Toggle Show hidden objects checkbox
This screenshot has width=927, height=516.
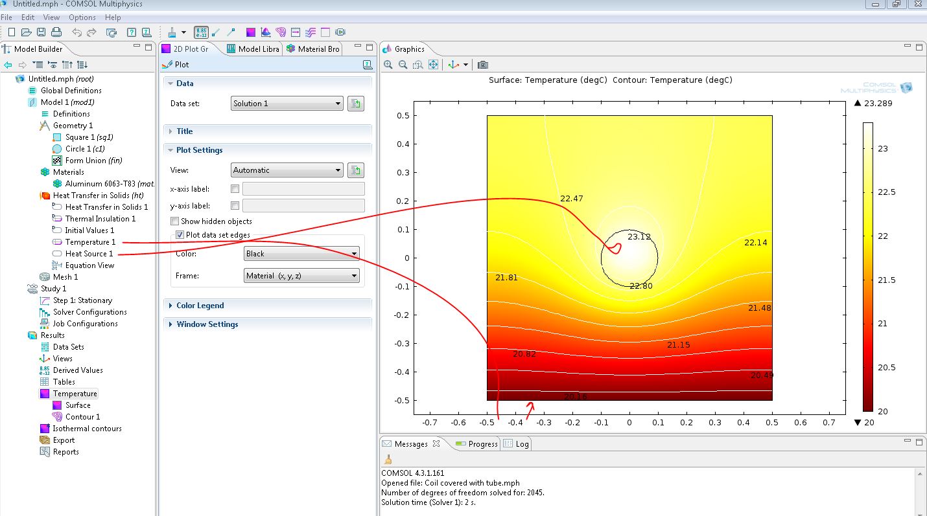[174, 221]
